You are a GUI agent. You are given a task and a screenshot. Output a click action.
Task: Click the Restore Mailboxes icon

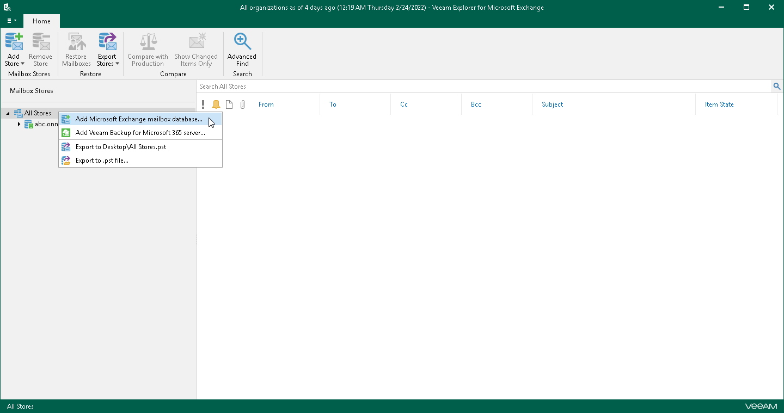pyautogui.click(x=76, y=42)
